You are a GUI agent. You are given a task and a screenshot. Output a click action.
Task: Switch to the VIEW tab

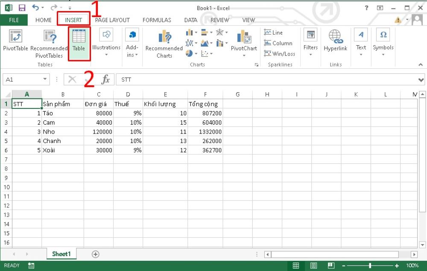[249, 20]
